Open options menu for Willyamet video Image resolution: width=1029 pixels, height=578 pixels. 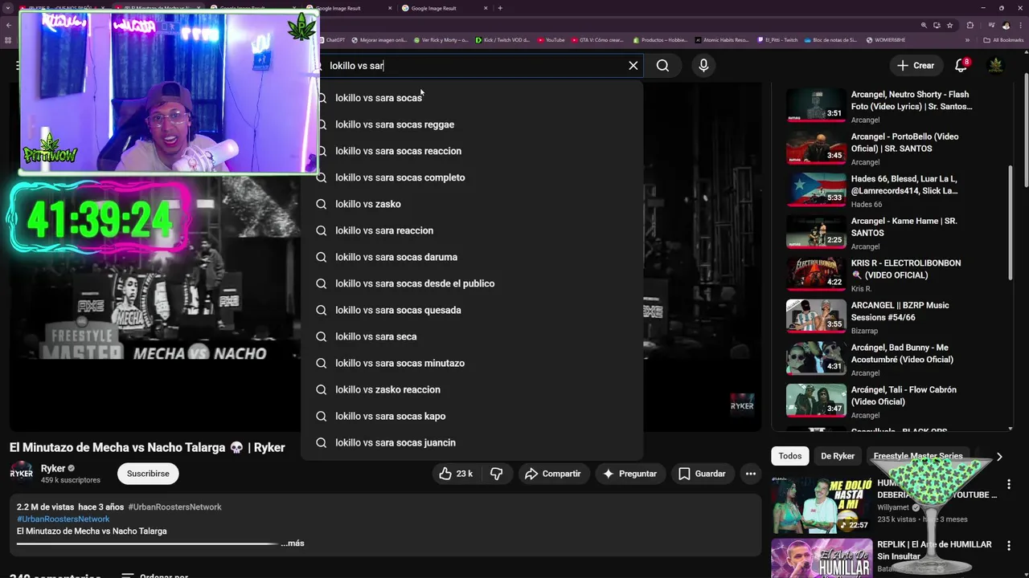(1008, 485)
